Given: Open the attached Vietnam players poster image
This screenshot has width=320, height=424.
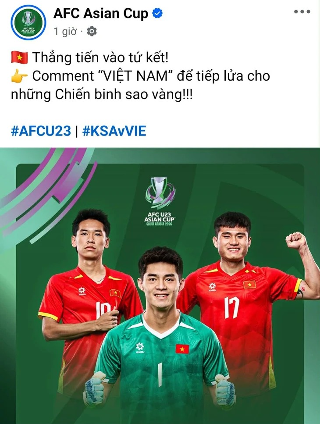Looking at the screenshot, I should point(160,285).
